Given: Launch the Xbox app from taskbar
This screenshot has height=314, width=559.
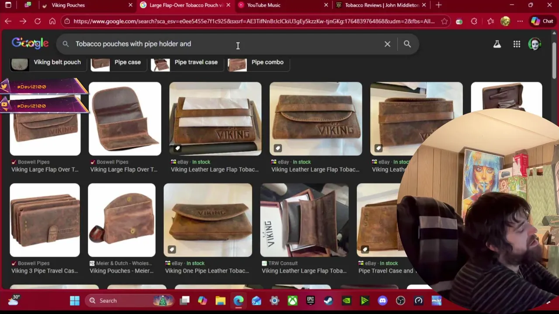Looking at the screenshot, I should coord(293,300).
